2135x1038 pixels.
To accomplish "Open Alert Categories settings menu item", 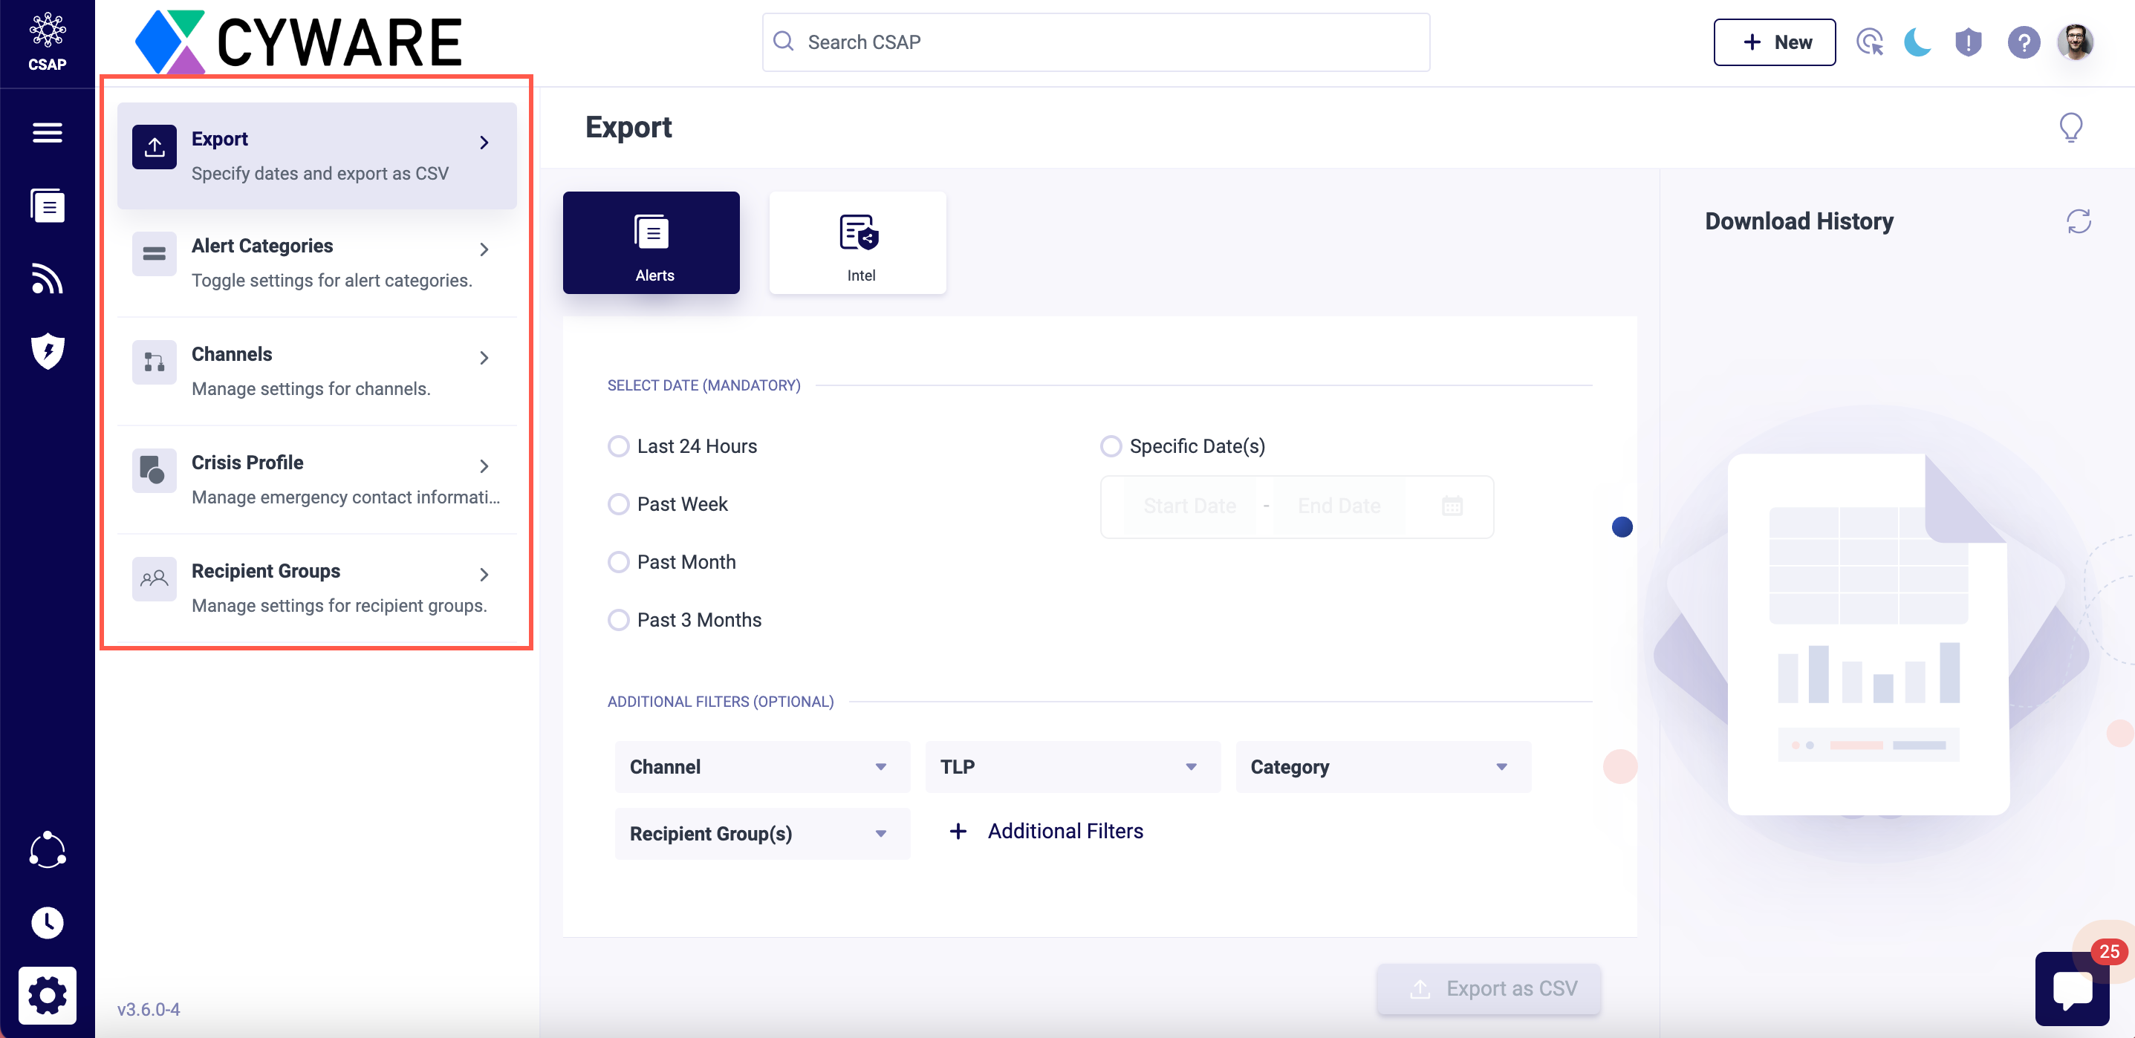I will click(316, 263).
